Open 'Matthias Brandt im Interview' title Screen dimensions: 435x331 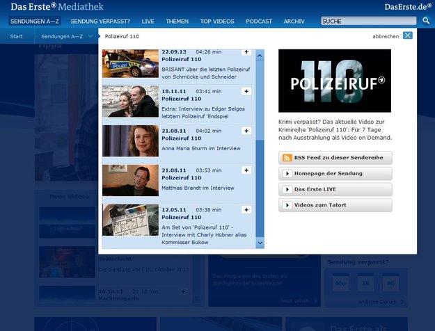pyautogui.click(x=198, y=188)
